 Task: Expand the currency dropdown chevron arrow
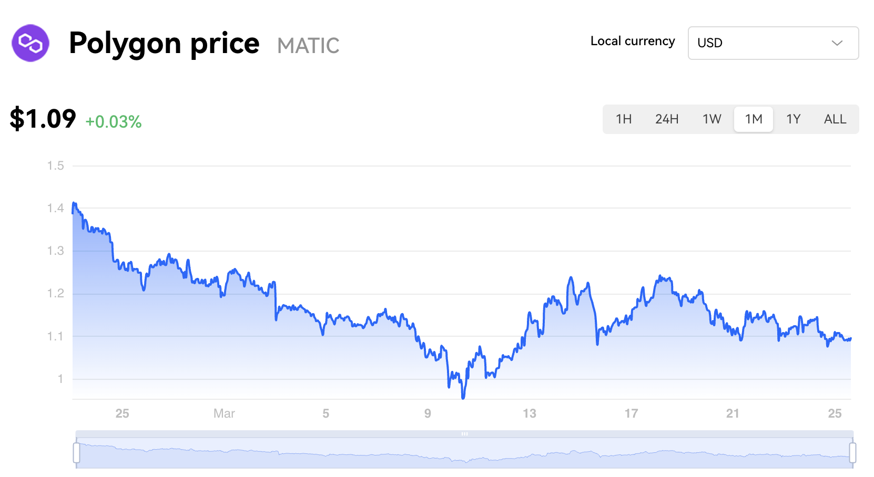coord(837,43)
